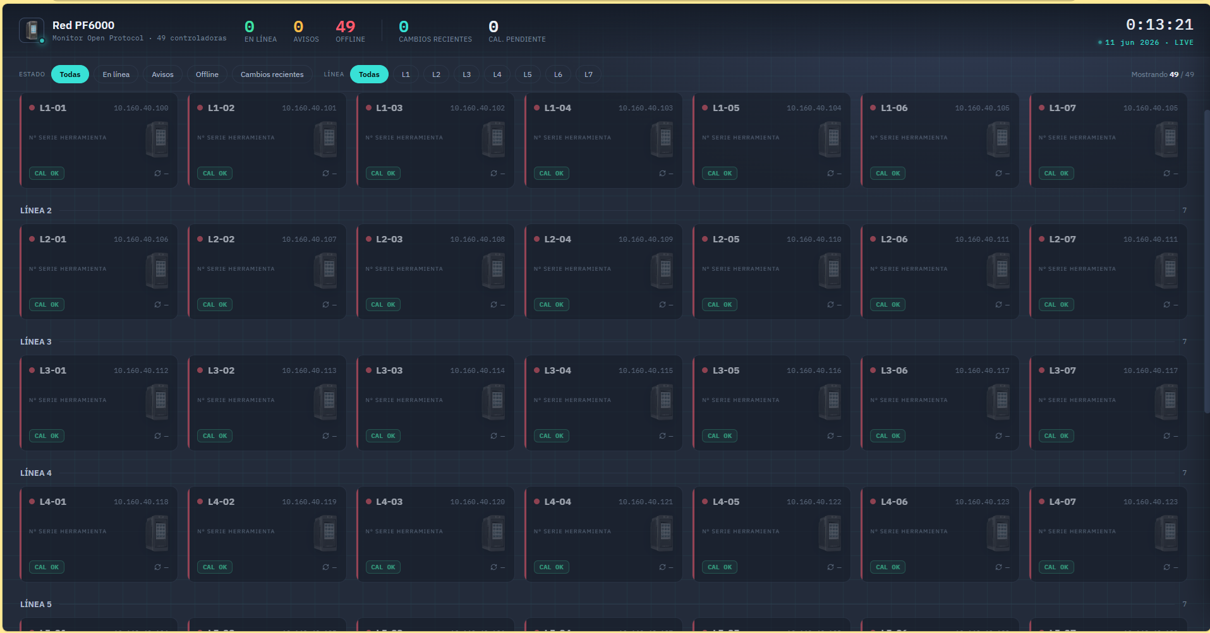Click the CAL OK badge on card L4-07
This screenshot has width=1210, height=633.
click(1056, 567)
